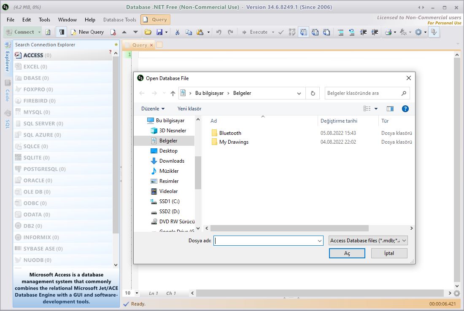The image size is (464, 311).
Task: Open the Edit menu
Action: (x=26, y=20)
